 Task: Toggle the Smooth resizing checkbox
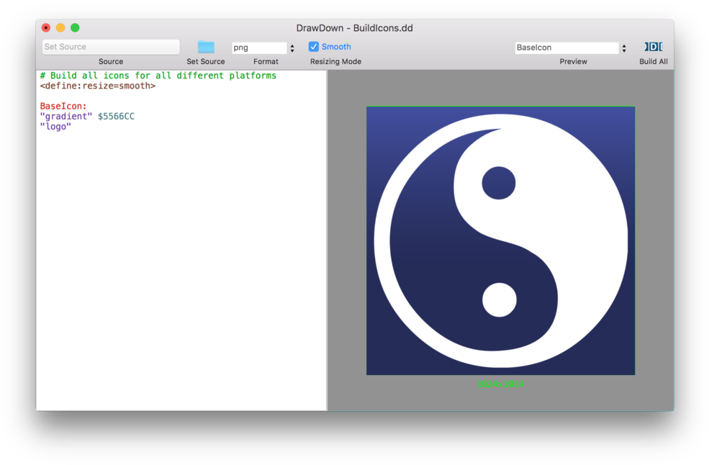point(314,46)
